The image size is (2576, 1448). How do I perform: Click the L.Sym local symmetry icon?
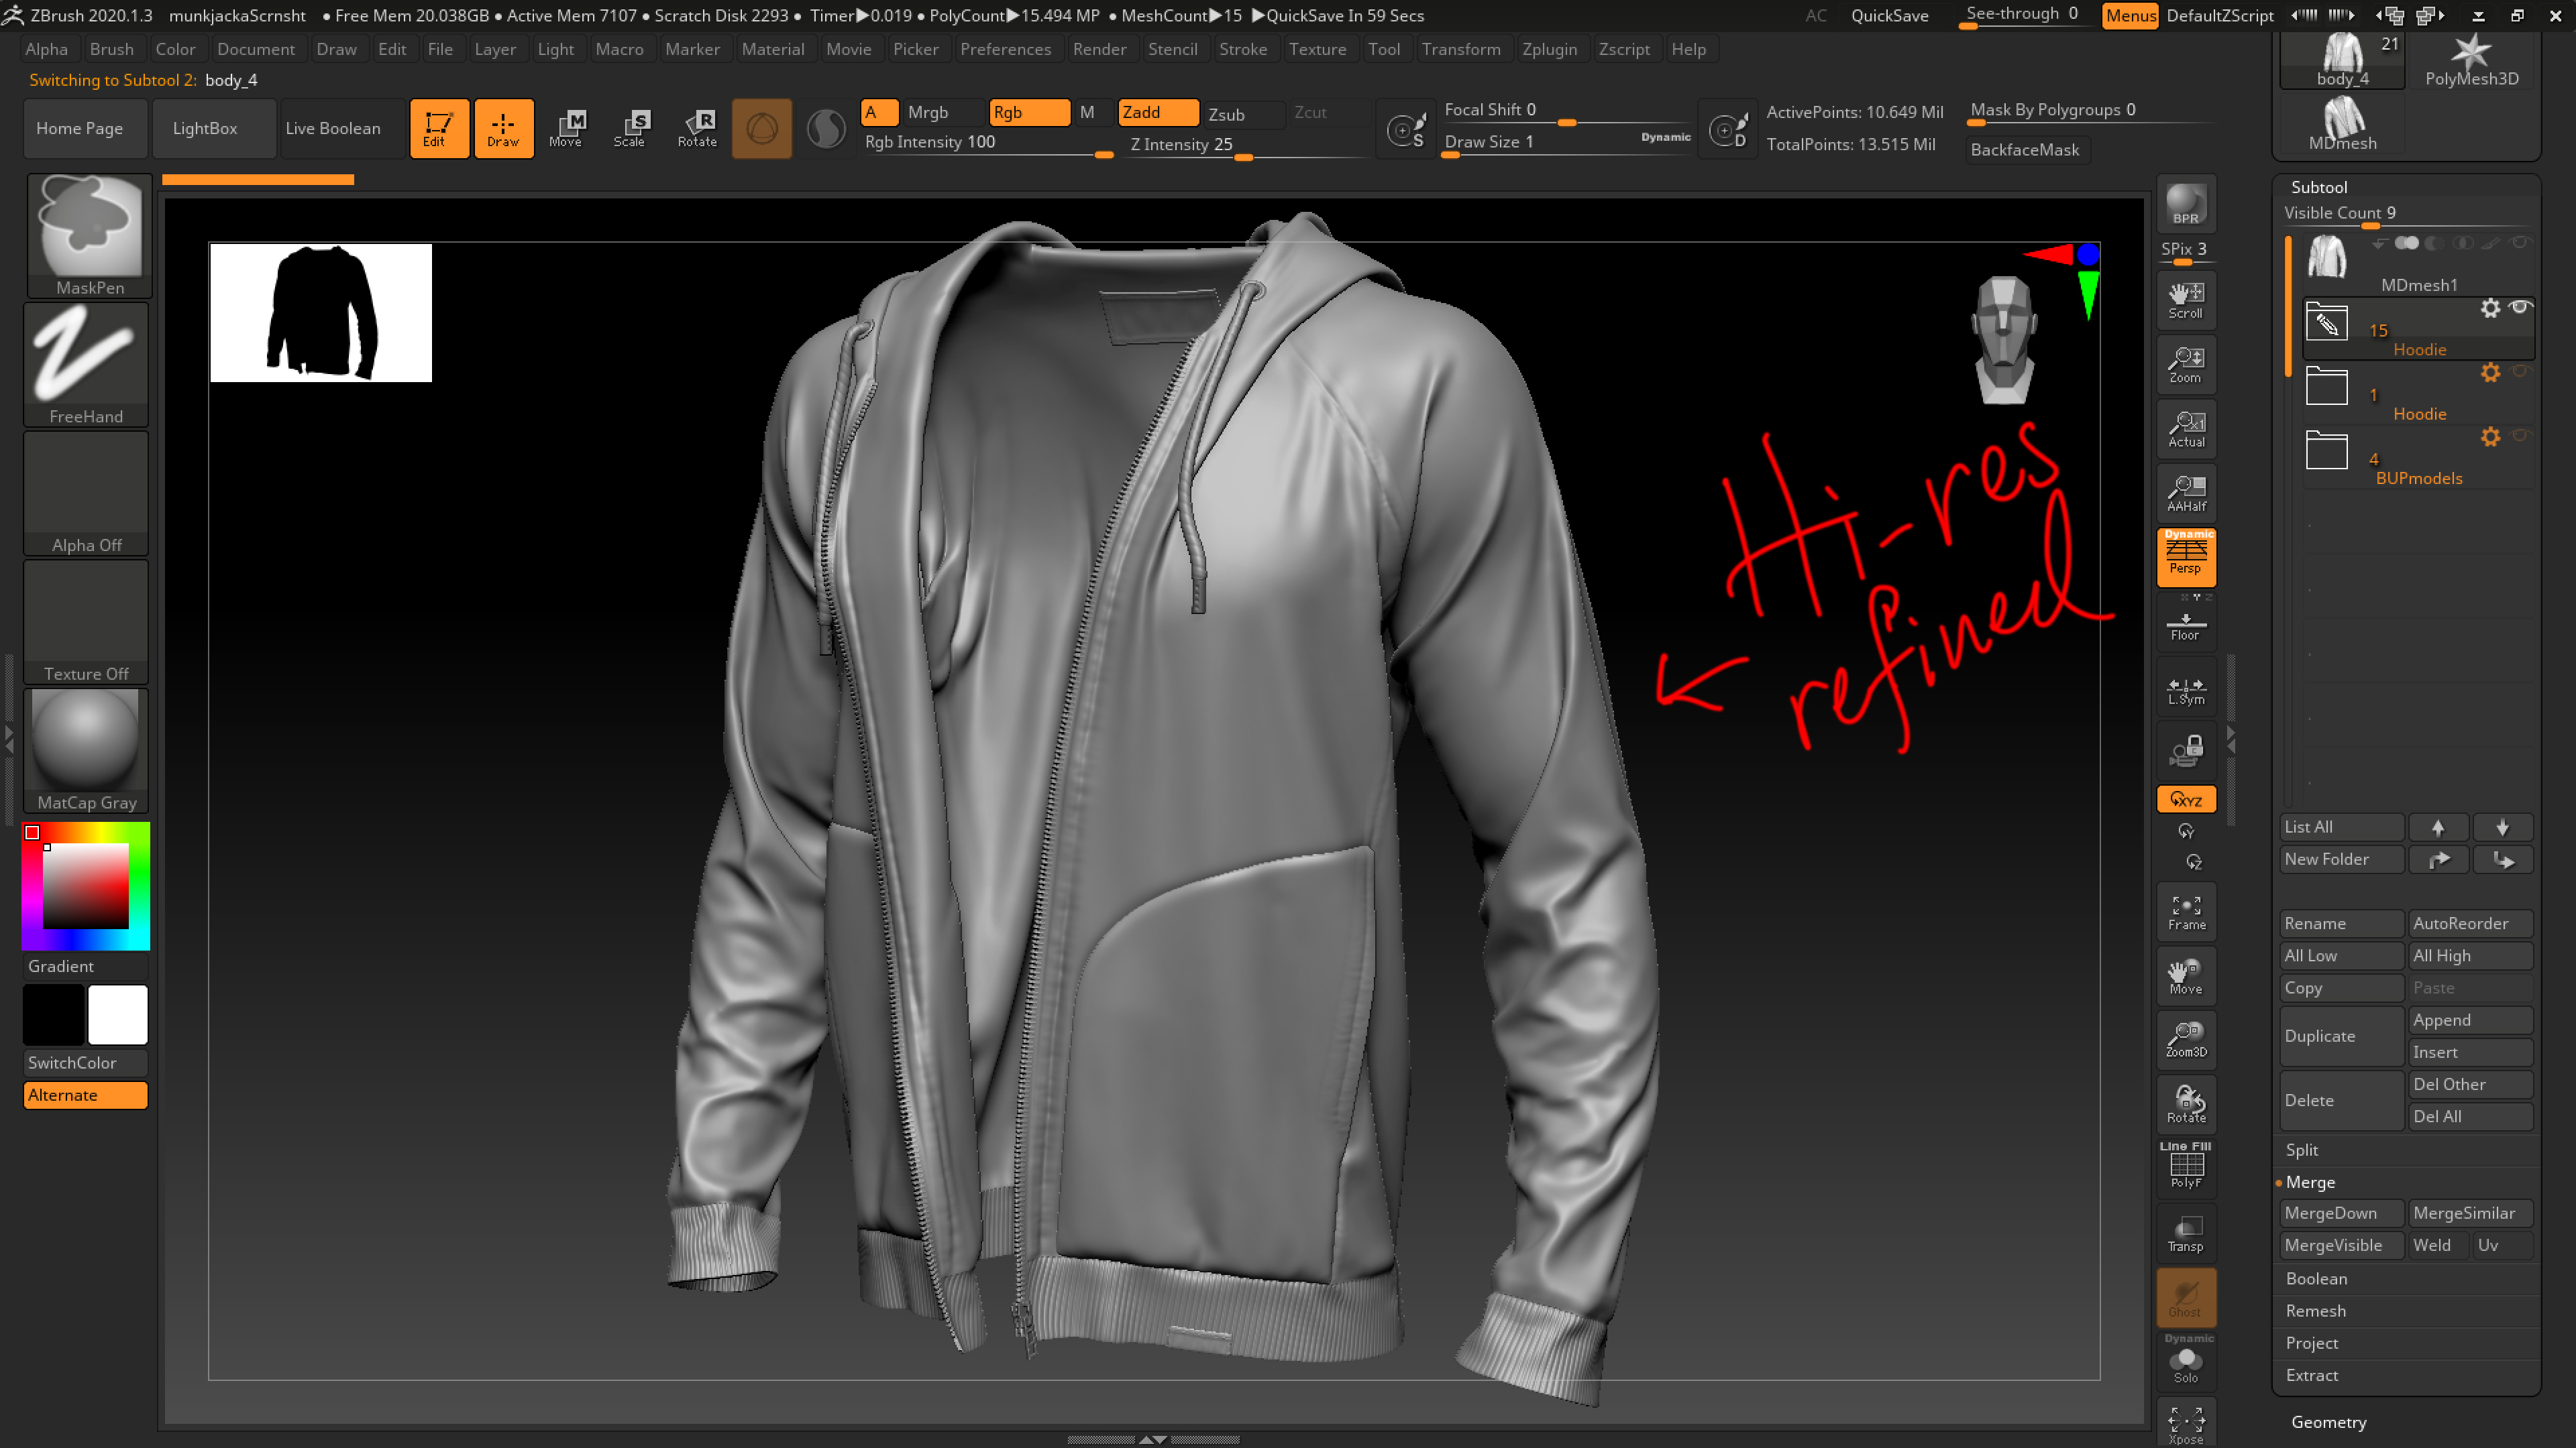[2186, 688]
